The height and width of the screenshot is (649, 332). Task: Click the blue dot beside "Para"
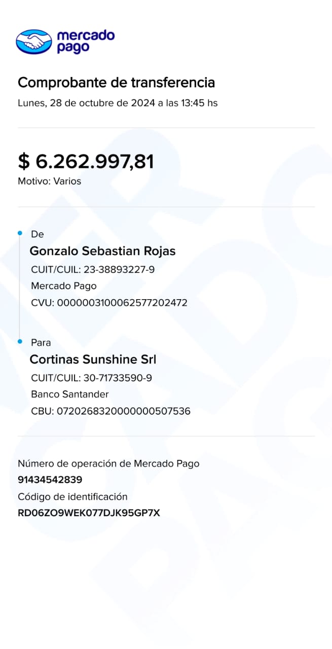[20, 342]
